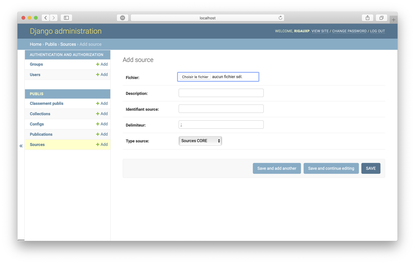Go back using the browser back arrow
The width and height of the screenshot is (415, 264).
point(46,18)
